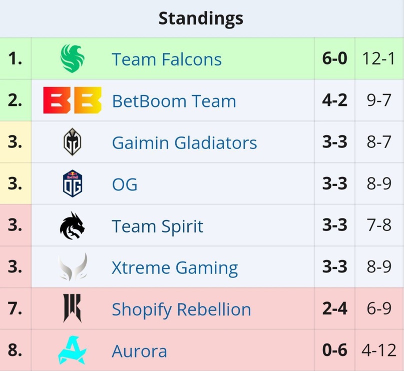Screen dimensions: 404x371
Task: Click the Team Spirit dragon logo
Action: [73, 225]
